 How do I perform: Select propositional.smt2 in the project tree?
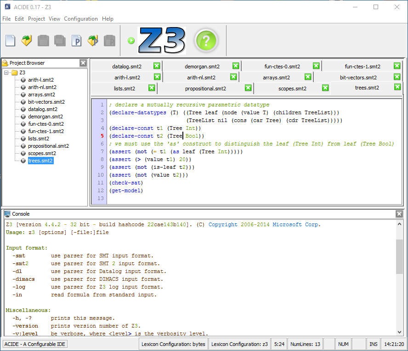pos(48,146)
